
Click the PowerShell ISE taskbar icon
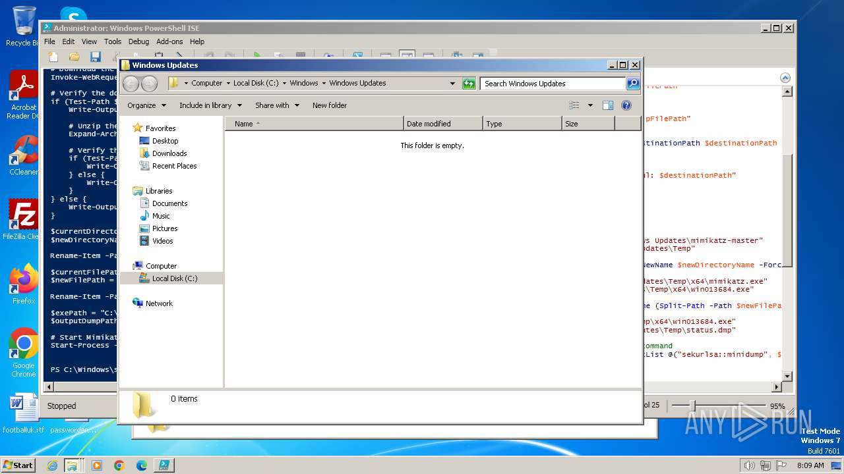pos(164,465)
